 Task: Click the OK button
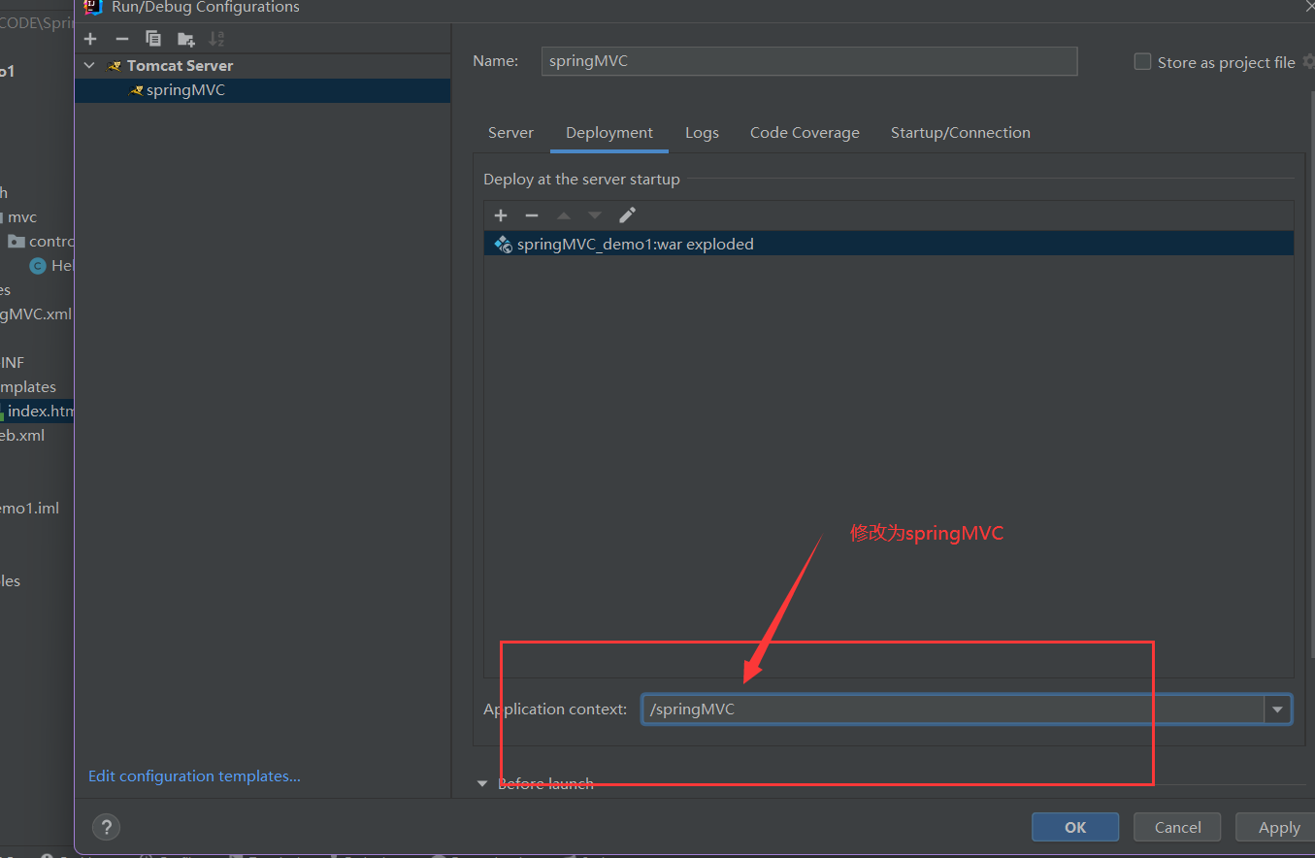coord(1074,827)
